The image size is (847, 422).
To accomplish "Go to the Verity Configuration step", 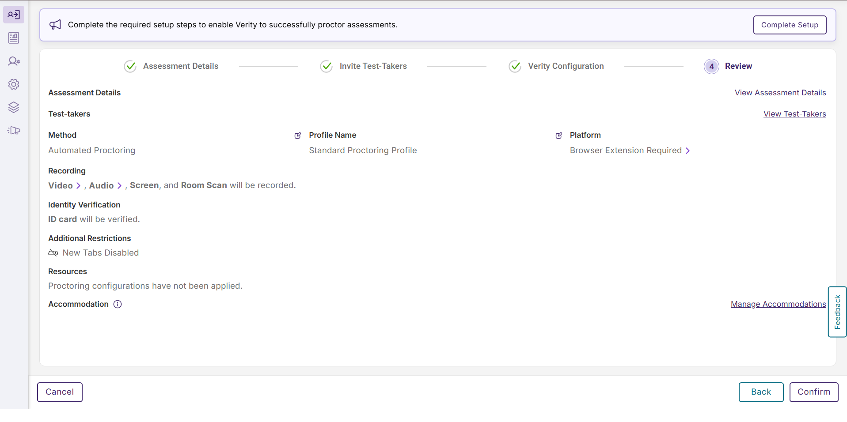I will click(x=566, y=66).
